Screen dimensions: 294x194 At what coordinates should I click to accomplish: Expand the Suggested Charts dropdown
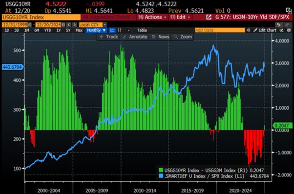[x=108, y=17]
